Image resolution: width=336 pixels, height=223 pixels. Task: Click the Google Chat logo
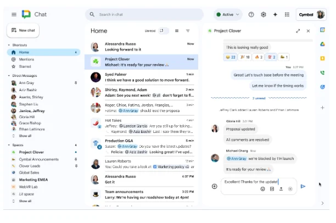pyautogui.click(x=26, y=14)
